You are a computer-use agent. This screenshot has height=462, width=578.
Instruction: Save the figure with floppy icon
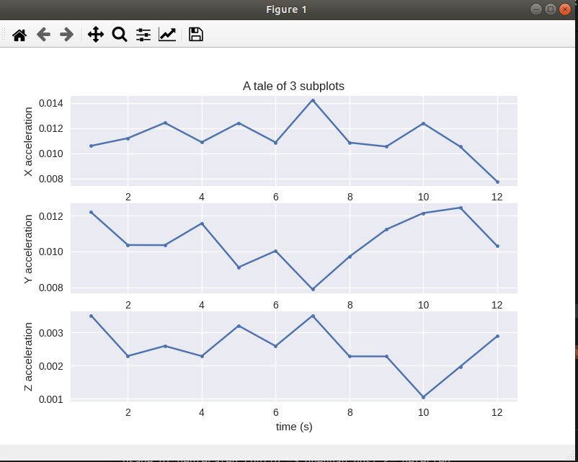pos(196,35)
